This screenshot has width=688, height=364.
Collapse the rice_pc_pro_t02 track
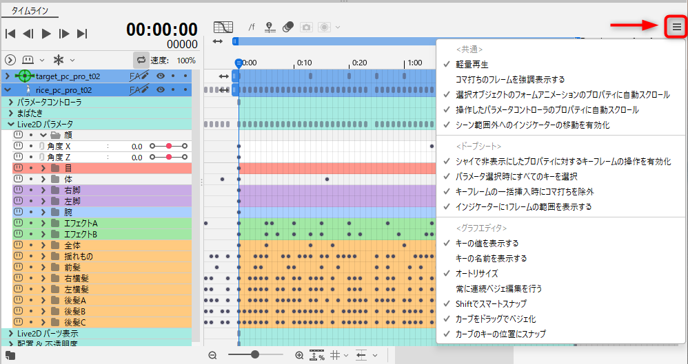point(8,89)
